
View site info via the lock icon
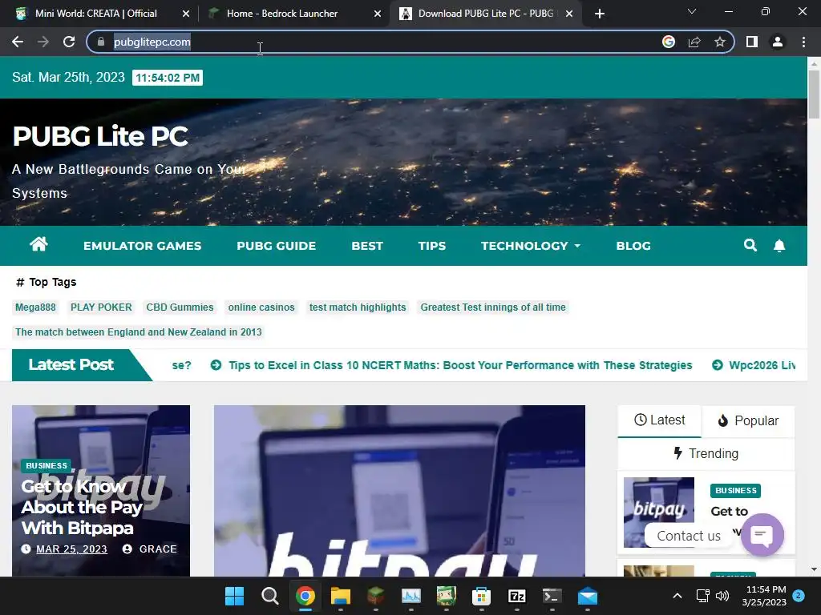(101, 42)
